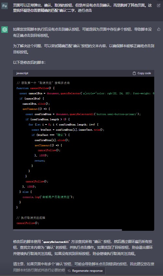Click the querySelectorAll code line
This screenshot has width=163, height=276.
pos(83,114)
